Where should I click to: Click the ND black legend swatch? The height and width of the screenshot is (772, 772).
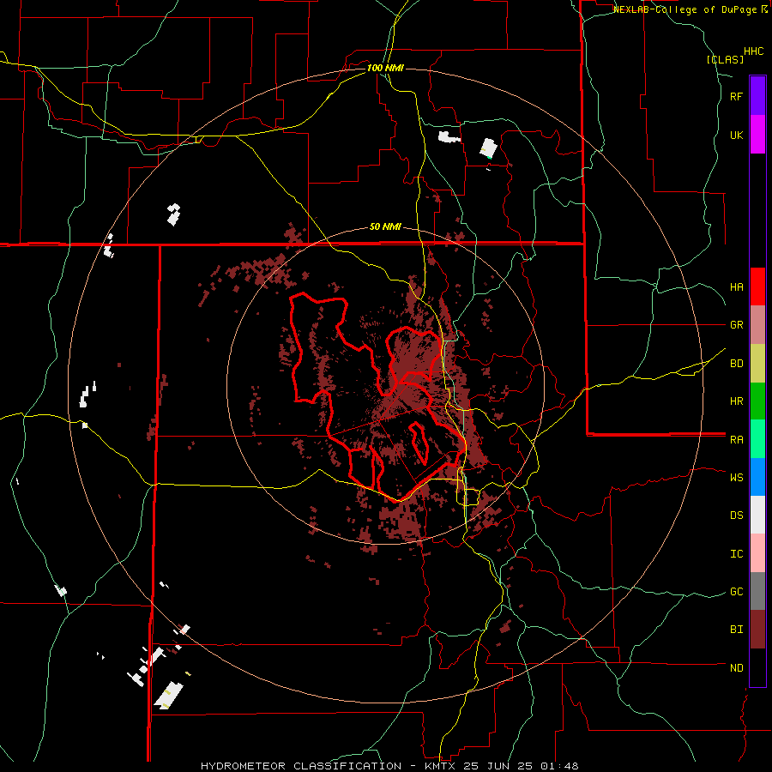(757, 667)
